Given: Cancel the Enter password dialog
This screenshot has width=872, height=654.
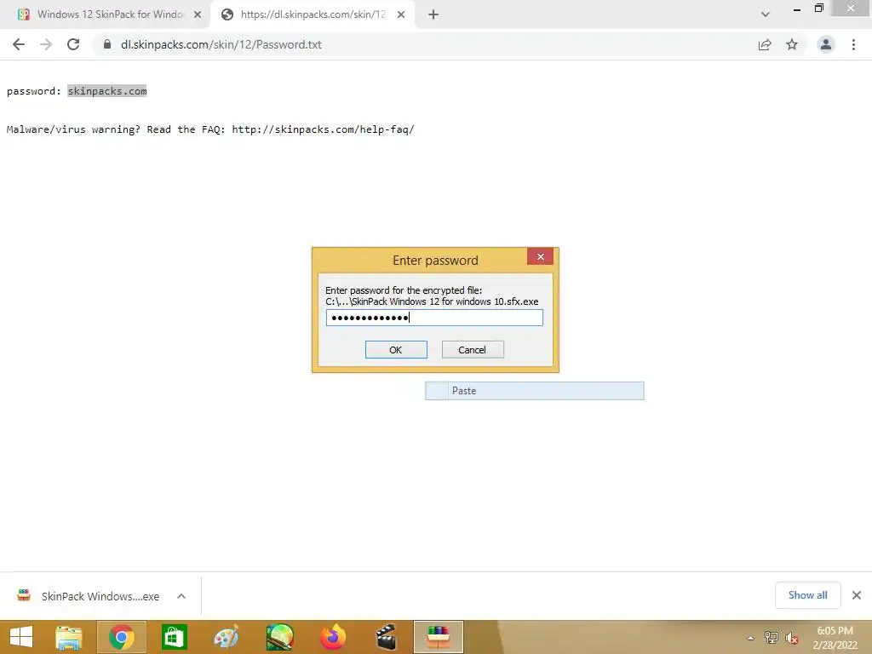Looking at the screenshot, I should pyautogui.click(x=473, y=350).
